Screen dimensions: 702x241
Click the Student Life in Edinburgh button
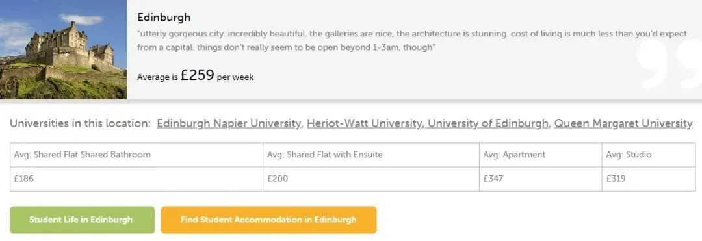83,220
